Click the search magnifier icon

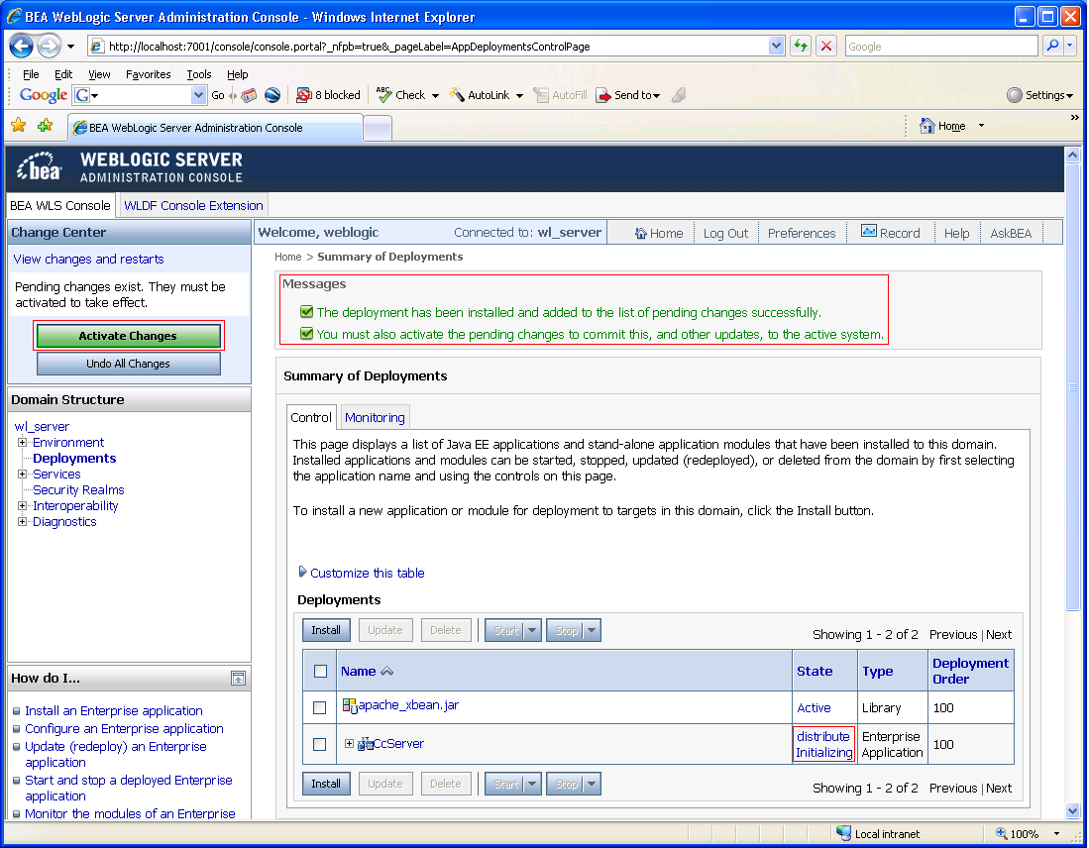click(x=1053, y=46)
